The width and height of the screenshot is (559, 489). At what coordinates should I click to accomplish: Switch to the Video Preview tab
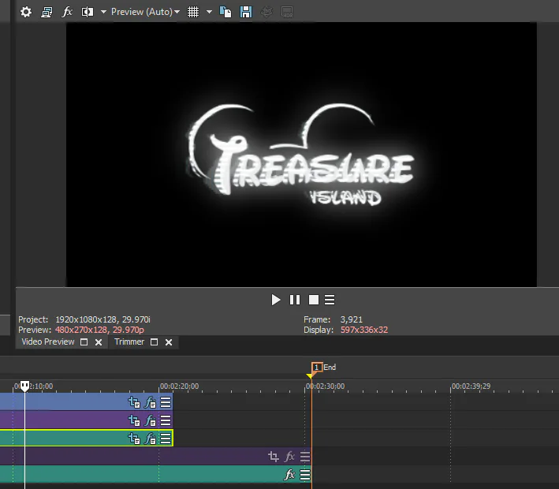pyautogui.click(x=48, y=342)
